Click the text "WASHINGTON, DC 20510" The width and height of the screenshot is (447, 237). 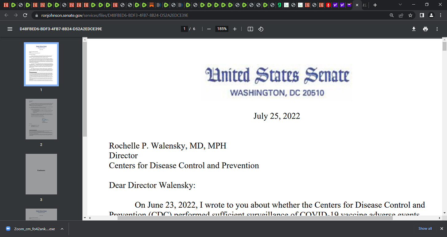pyautogui.click(x=277, y=92)
